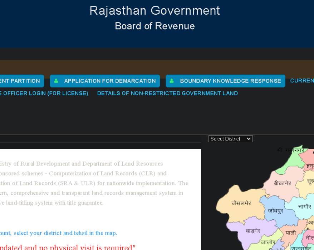This screenshot has width=314, height=250.
Task: Click the user icon on Boundary Knowledge Response
Action: pos(172,81)
